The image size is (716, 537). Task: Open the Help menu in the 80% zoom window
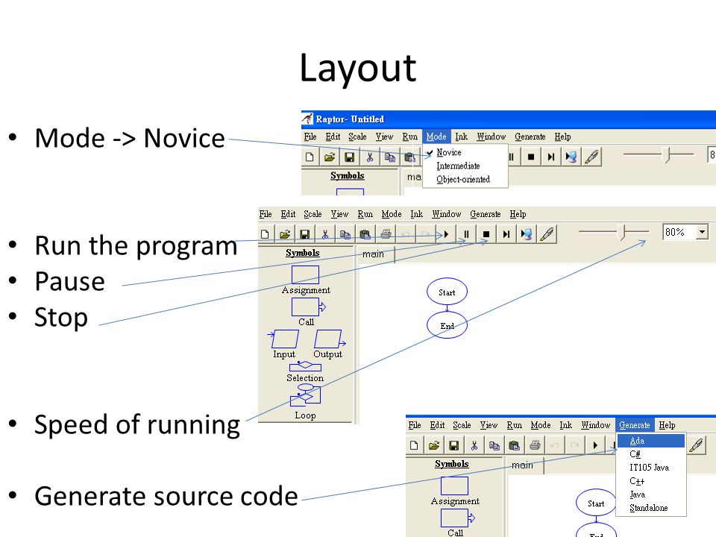tap(518, 214)
